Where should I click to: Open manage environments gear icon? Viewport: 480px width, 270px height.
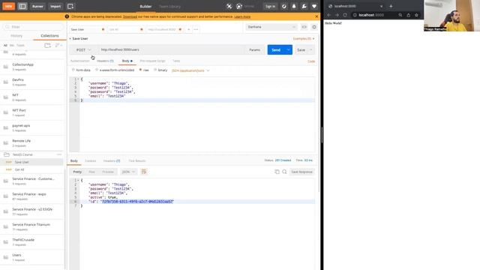point(314,27)
